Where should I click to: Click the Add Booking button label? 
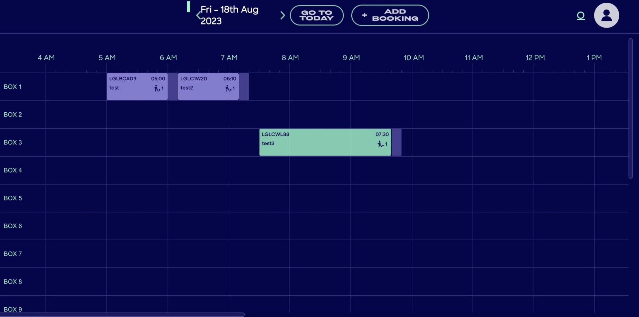(395, 15)
